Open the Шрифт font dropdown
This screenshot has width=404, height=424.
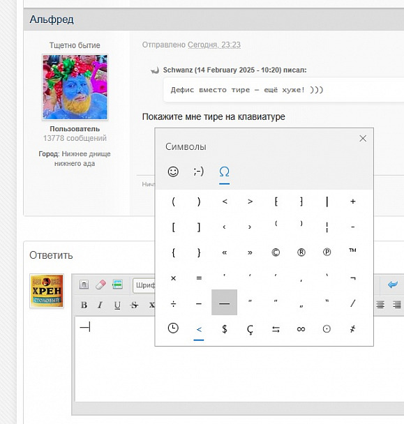tap(144, 285)
